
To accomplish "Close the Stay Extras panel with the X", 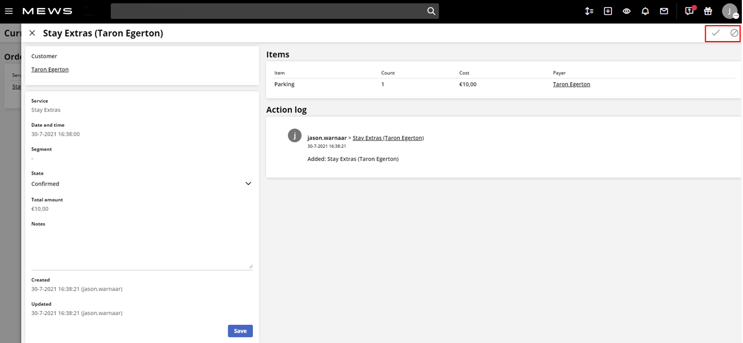I will point(32,33).
